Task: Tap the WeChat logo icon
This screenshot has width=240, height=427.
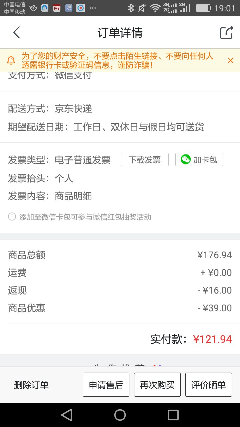Action: (186, 160)
